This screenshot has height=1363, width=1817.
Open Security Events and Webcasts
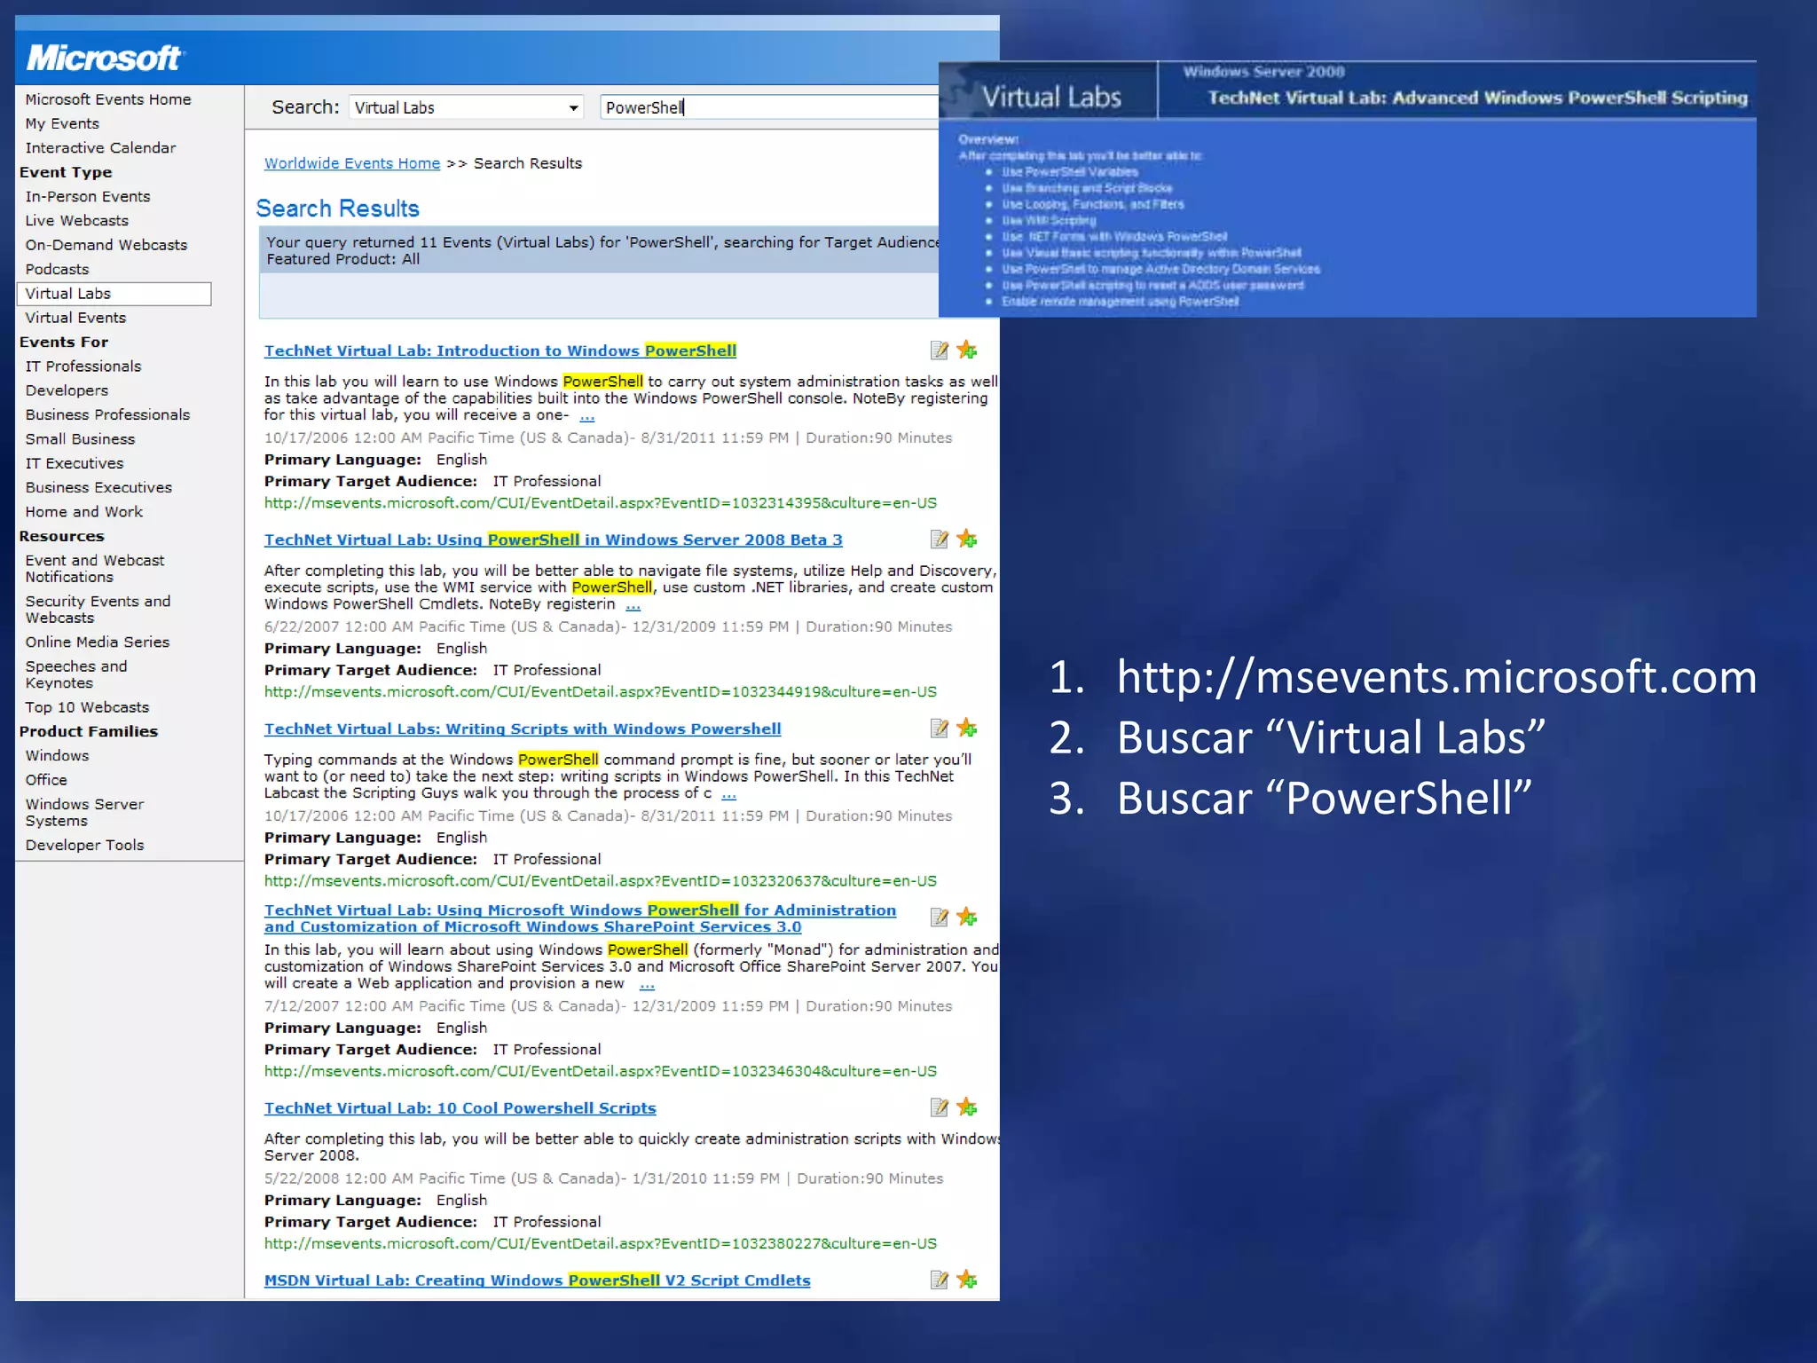98,610
